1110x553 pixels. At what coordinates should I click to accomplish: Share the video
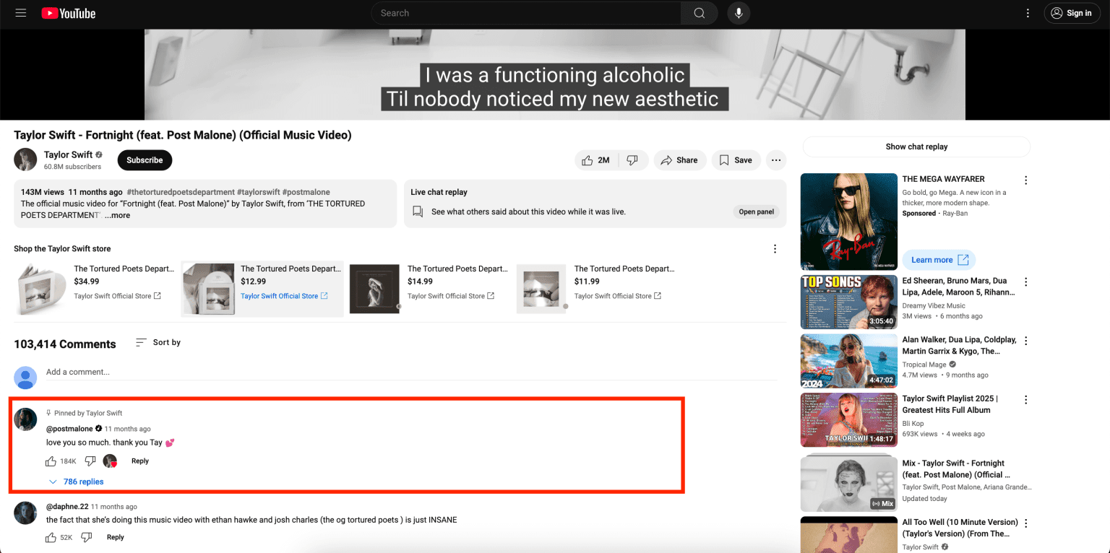(679, 160)
